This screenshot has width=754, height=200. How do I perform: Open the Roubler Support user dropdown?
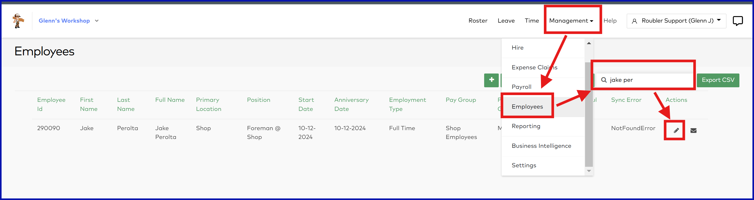coord(676,21)
